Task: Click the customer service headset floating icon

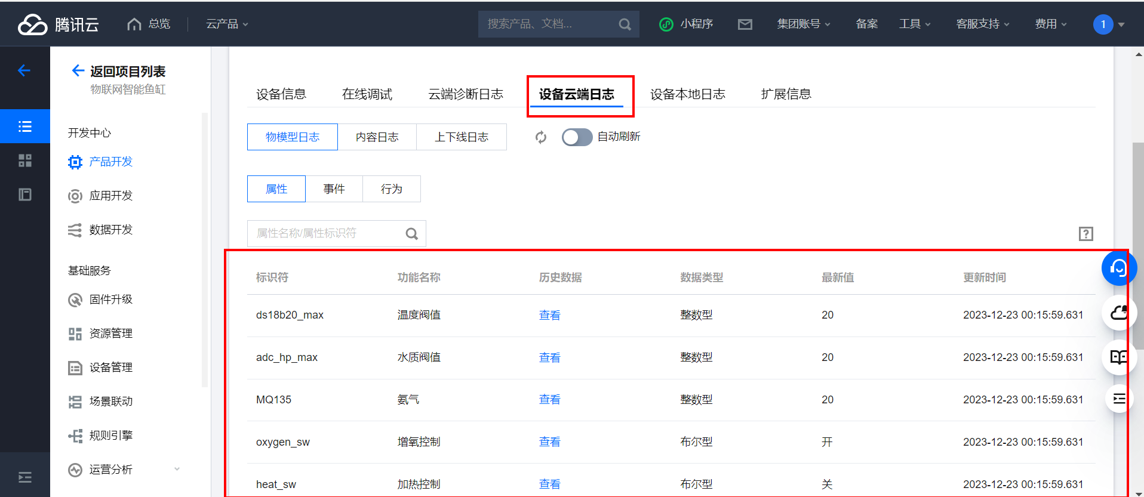Action: [x=1118, y=268]
